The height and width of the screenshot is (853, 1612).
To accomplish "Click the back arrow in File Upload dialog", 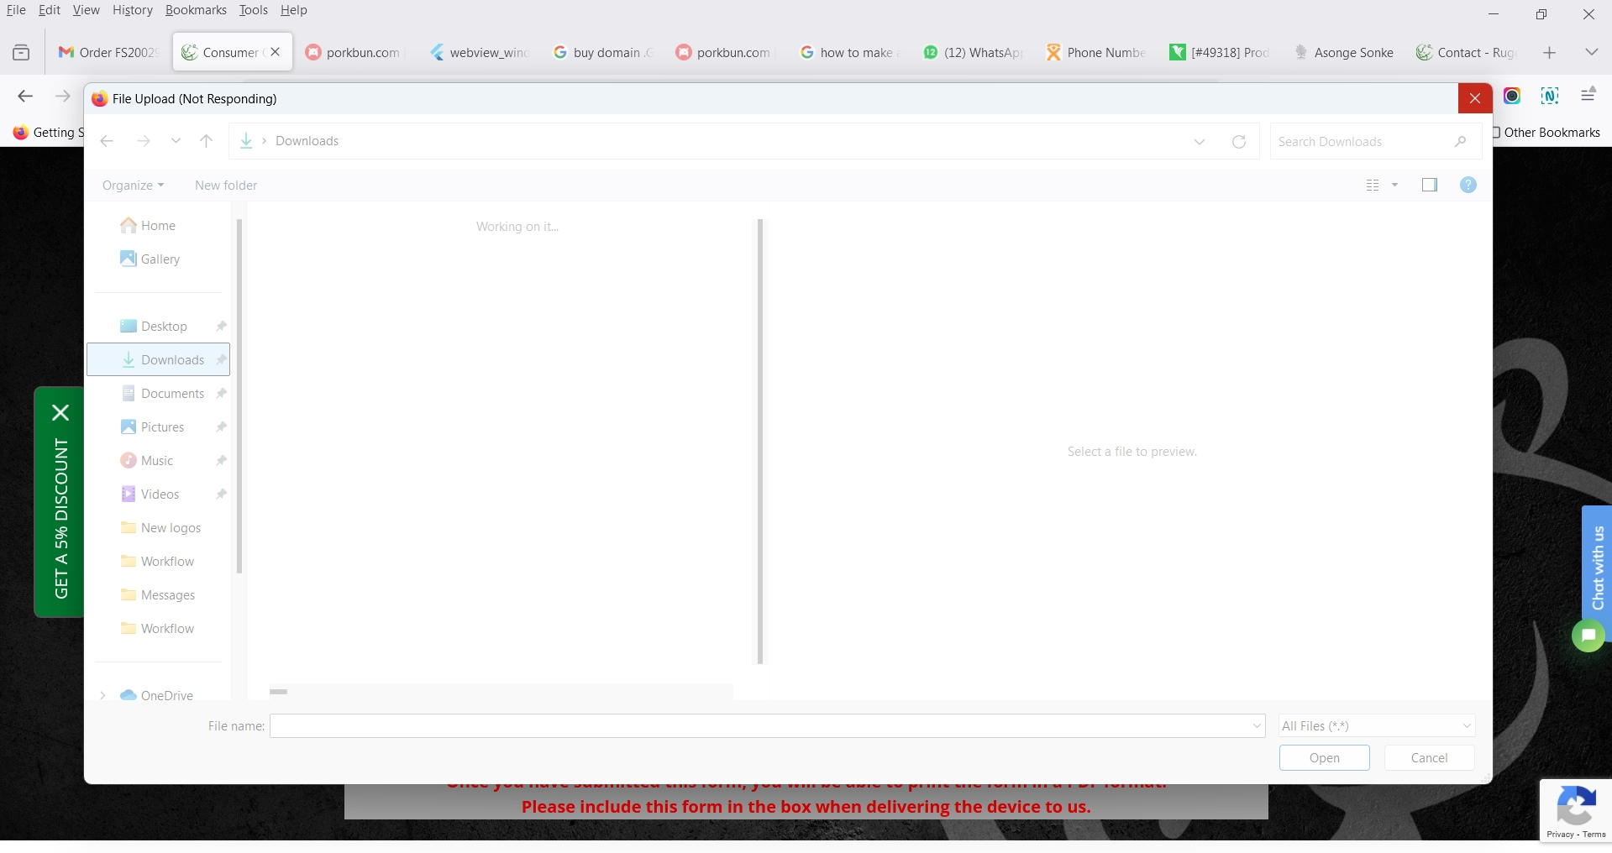I will point(107,141).
